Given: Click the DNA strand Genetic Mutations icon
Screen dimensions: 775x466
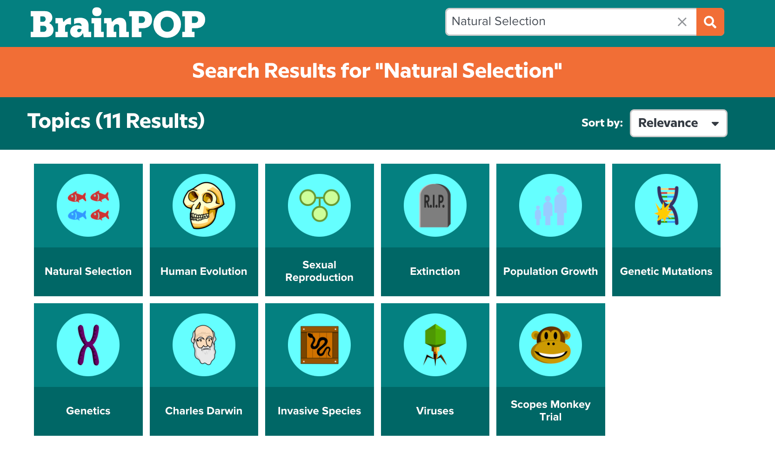Looking at the screenshot, I should point(666,206).
